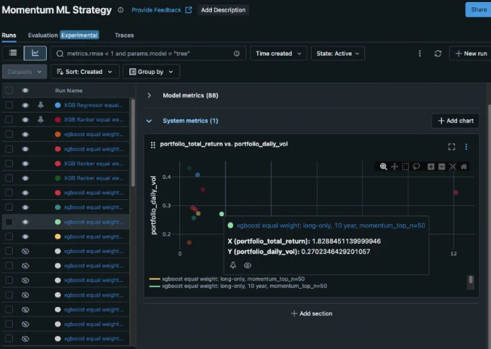Open the Sort: Created dropdown
491x349 pixels.
[x=85, y=72]
